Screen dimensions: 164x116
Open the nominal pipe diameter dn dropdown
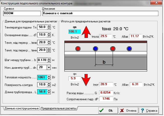49,68
